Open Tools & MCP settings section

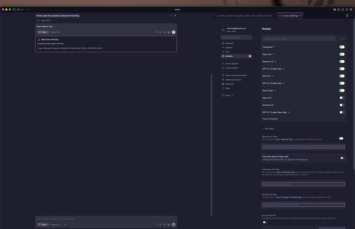click(x=236, y=68)
